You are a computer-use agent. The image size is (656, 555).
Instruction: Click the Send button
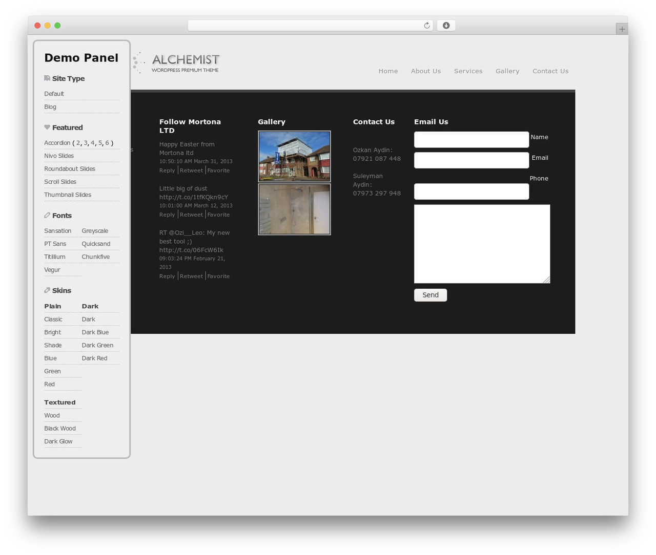[x=430, y=295]
